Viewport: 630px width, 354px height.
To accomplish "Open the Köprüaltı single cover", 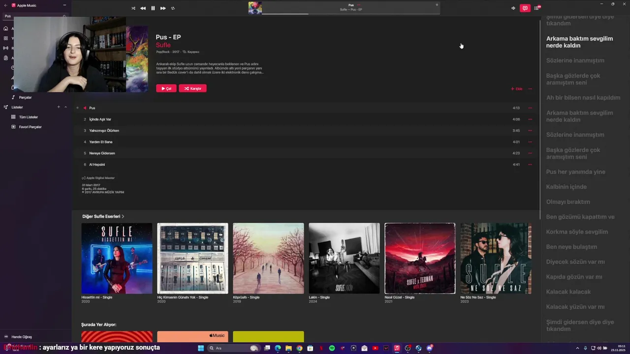I will coord(268,259).
